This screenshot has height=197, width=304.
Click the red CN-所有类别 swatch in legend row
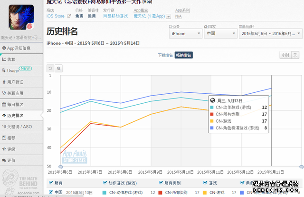pyautogui.click(x=161, y=193)
